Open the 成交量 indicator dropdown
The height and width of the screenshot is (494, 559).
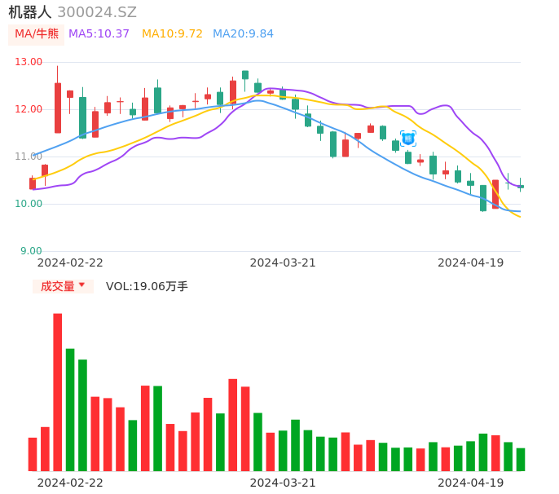click(63, 287)
